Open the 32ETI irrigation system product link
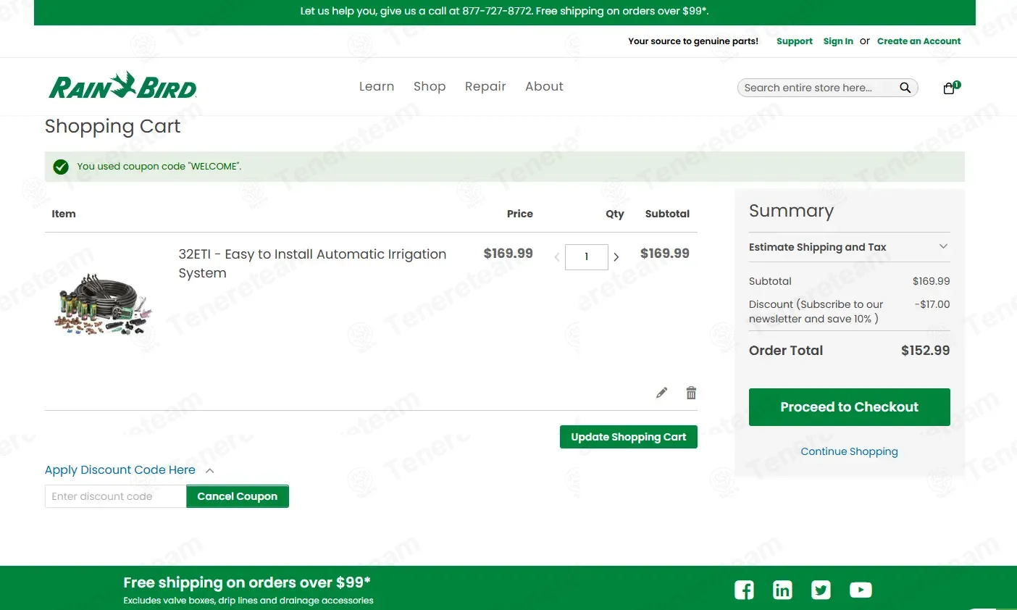 [312, 264]
